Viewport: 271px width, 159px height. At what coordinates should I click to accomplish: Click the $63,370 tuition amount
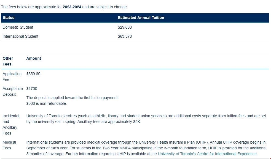pyautogui.click(x=125, y=36)
